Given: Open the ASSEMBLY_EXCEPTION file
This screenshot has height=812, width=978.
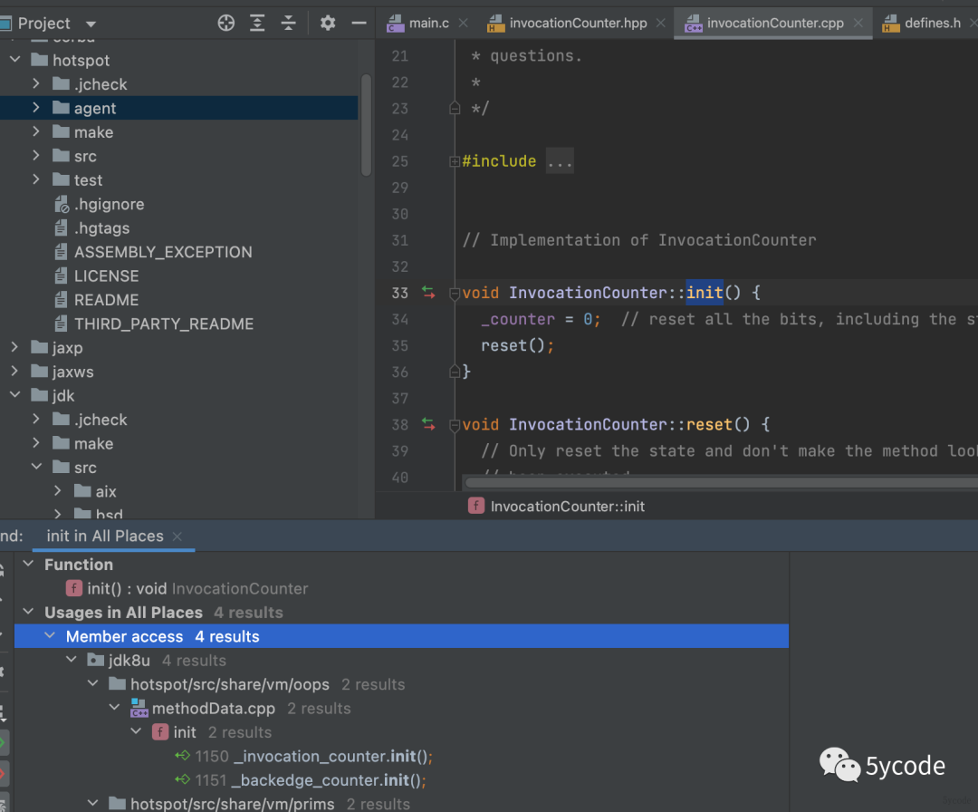Looking at the screenshot, I should [x=163, y=252].
